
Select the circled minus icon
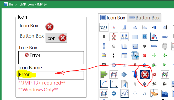point(114,46)
